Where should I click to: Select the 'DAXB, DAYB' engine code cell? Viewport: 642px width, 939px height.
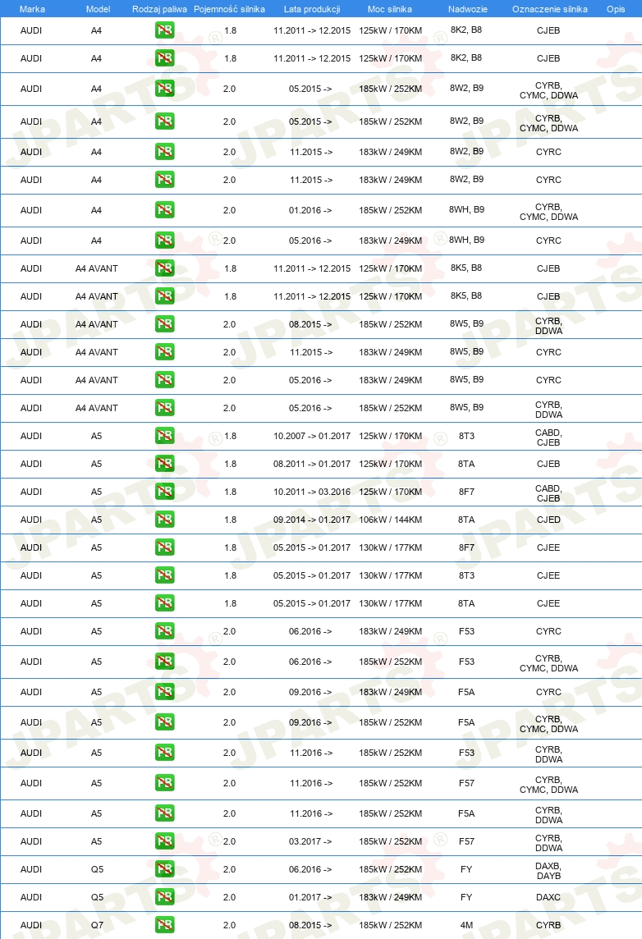pos(548,871)
